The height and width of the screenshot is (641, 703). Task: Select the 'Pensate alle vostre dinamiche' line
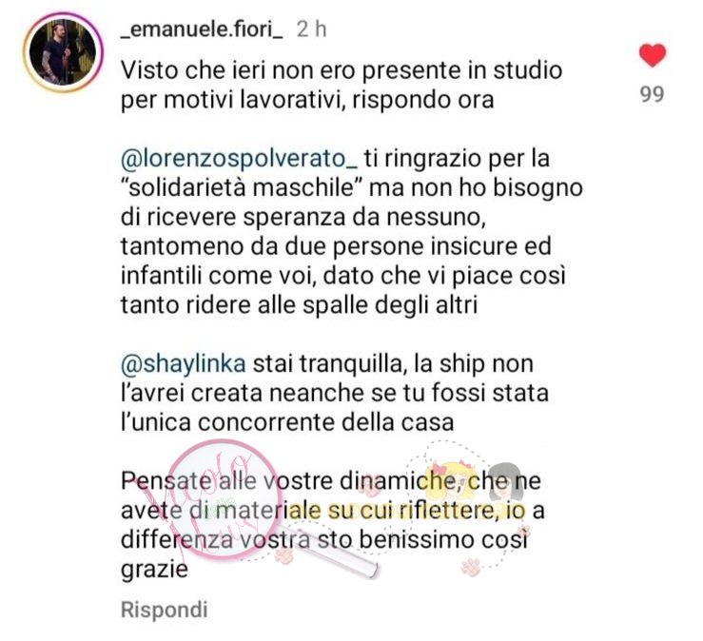coord(331,481)
